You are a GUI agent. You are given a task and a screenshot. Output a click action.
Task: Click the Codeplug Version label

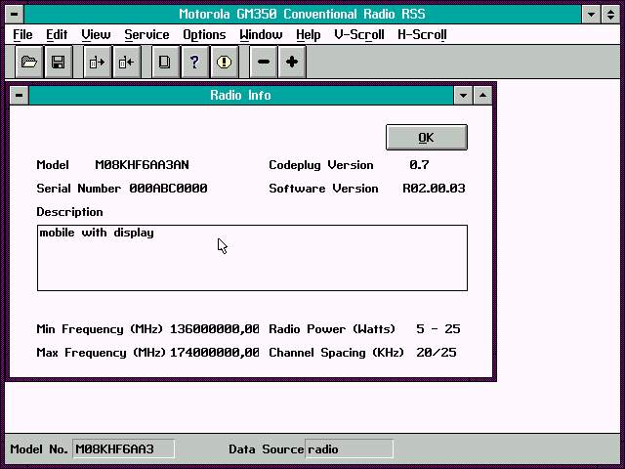point(321,165)
